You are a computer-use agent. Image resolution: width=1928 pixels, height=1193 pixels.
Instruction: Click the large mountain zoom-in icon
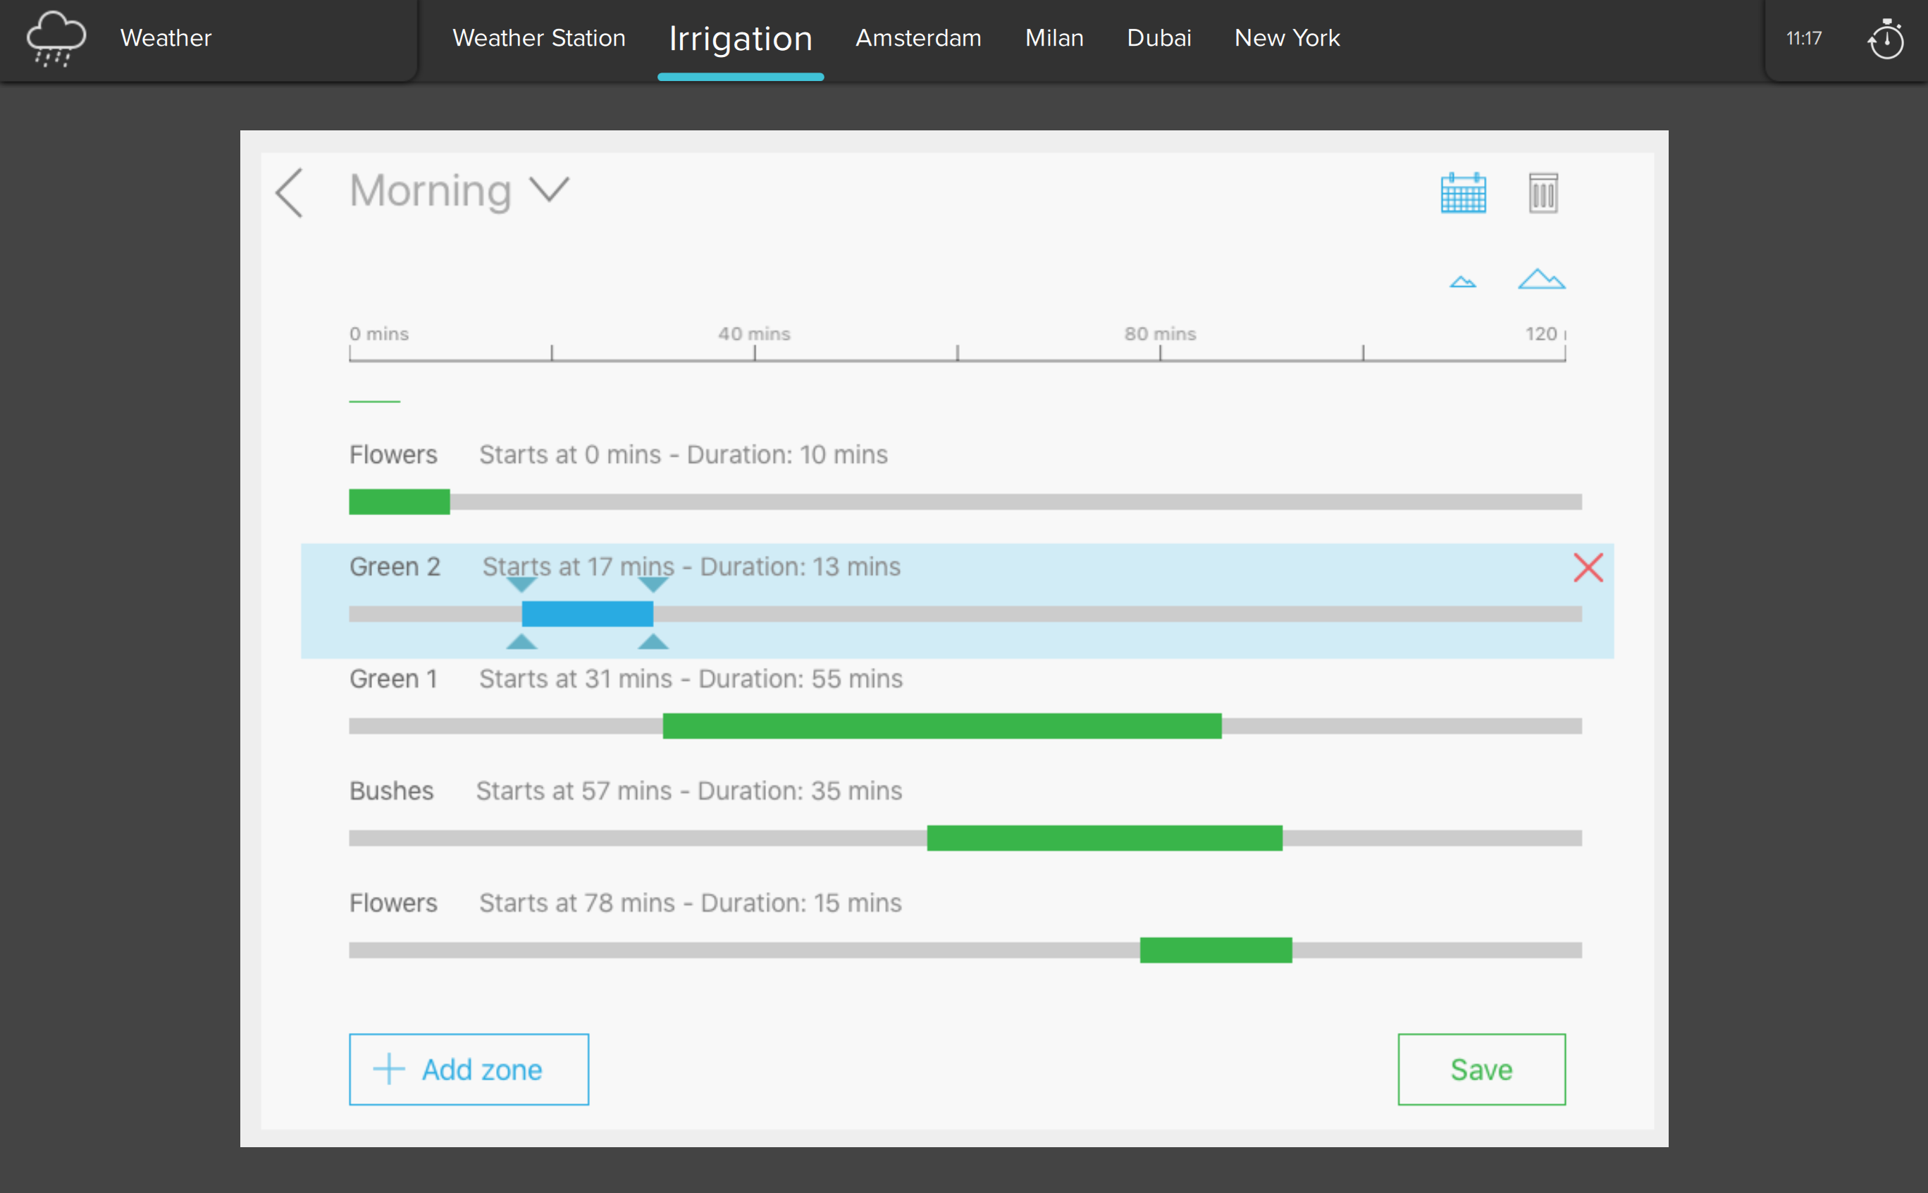click(1541, 279)
